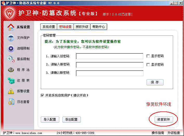Click the document clock icon for 日志查看

pos(11,102)
